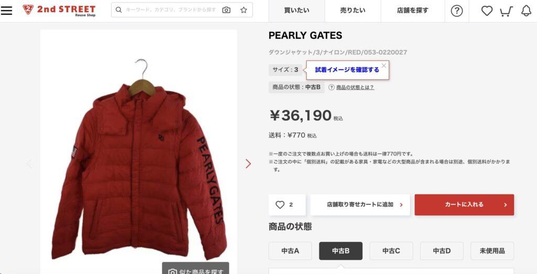Search by image with camera icon
Image resolution: width=537 pixels, height=274 pixels.
[227, 10]
